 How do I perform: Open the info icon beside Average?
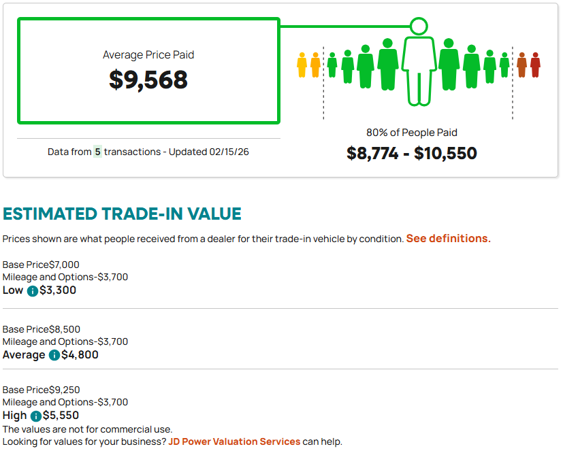[54, 355]
